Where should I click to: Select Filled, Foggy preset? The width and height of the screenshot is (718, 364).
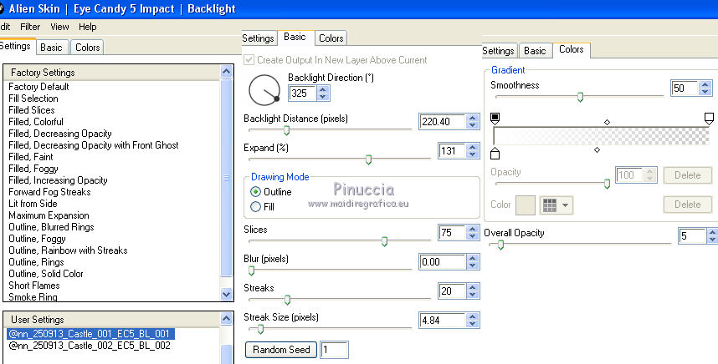point(33,169)
